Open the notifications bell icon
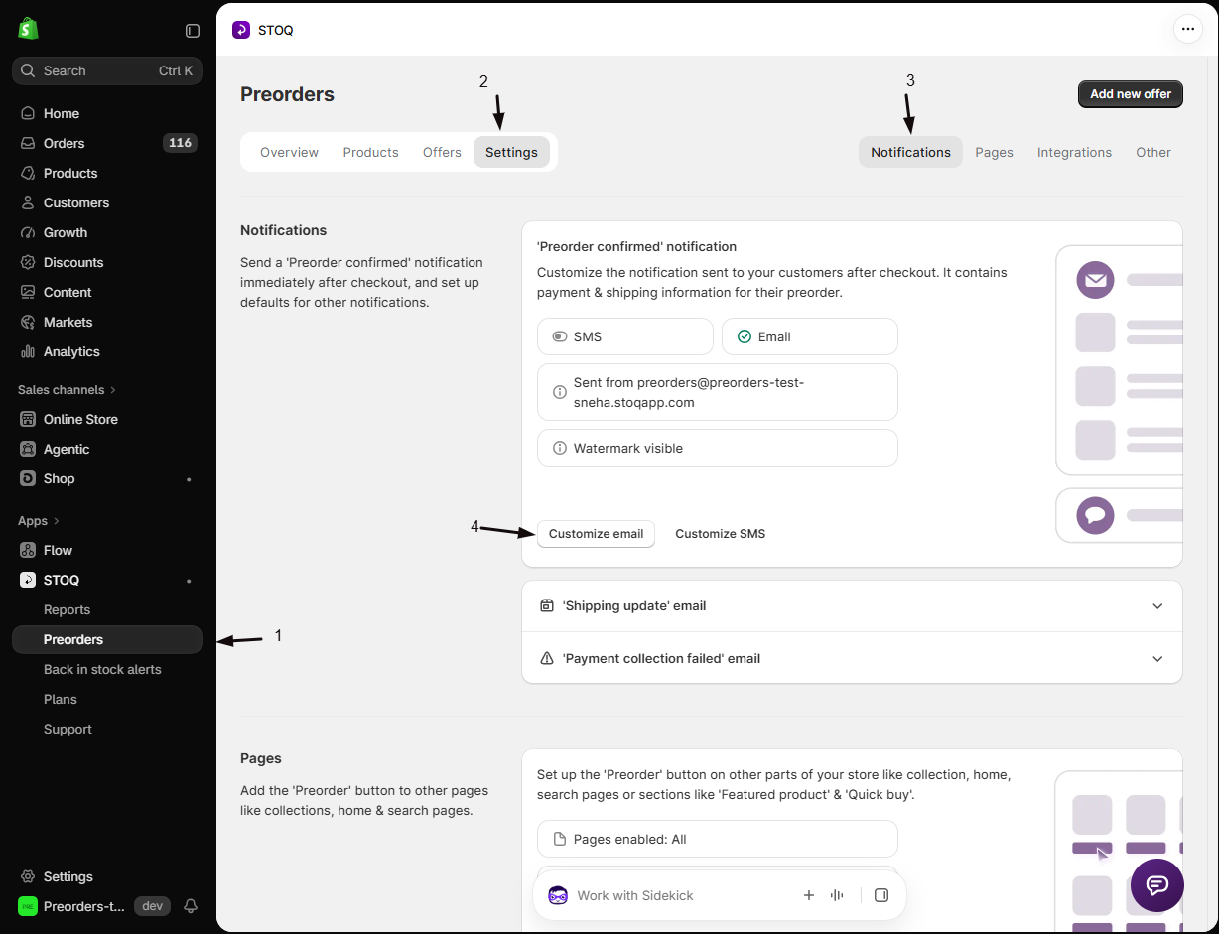This screenshot has height=934, width=1219. pyautogui.click(x=191, y=906)
